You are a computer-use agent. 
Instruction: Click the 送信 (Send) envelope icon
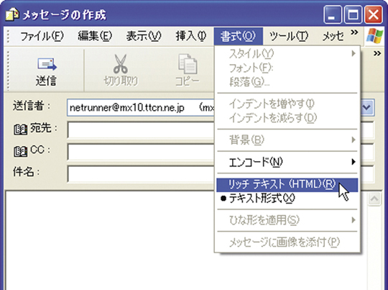click(x=47, y=64)
